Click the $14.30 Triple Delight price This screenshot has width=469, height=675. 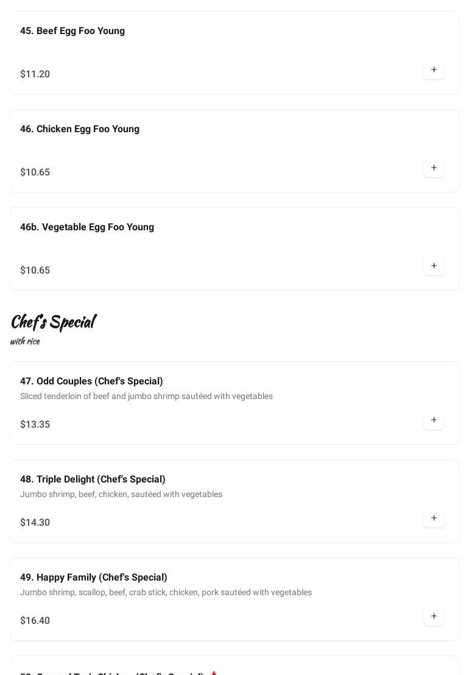35,523
